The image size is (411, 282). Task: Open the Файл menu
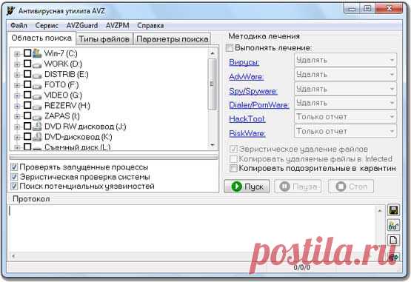(19, 25)
